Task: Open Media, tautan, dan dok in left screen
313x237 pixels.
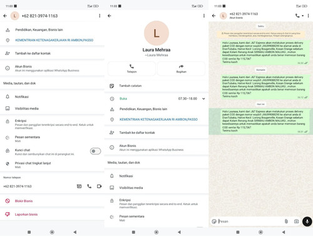Action: click(x=52, y=83)
